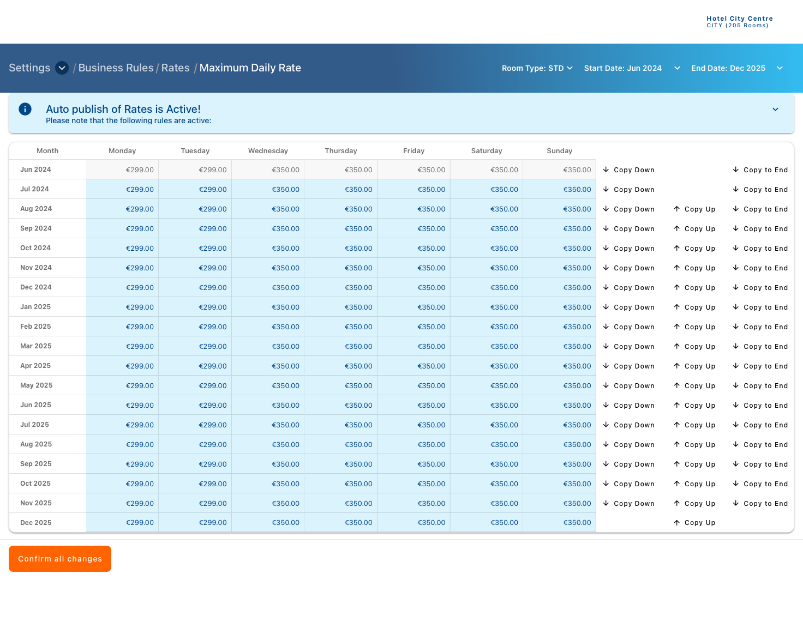Click Copy Up for Jul 2025
Screen dimensions: 803x628
(x=694, y=425)
